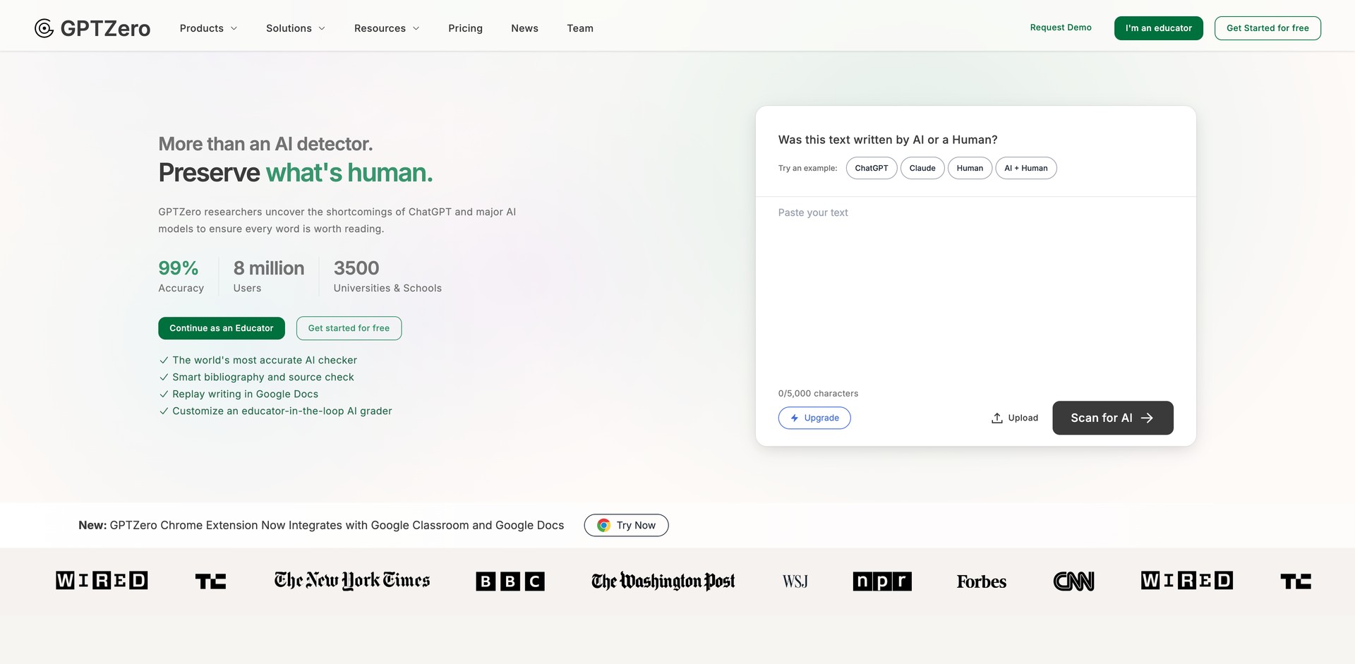1355x664 pixels.
Task: Open the Pricing page
Action: pyautogui.click(x=466, y=28)
